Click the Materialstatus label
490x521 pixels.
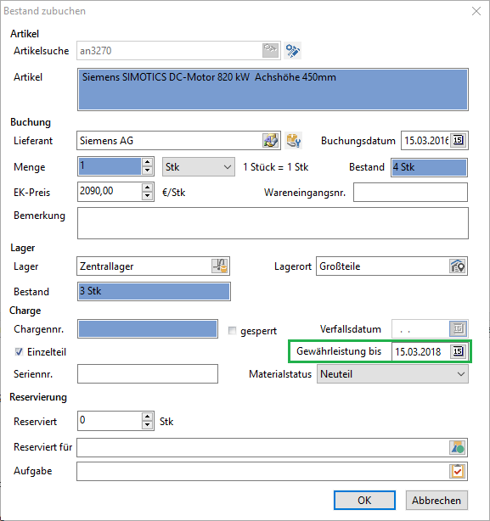click(x=280, y=374)
